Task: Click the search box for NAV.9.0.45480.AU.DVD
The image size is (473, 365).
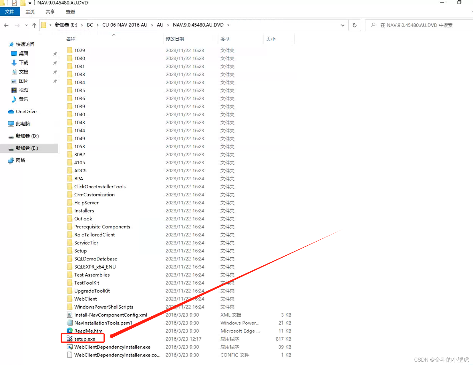Action: [419, 25]
